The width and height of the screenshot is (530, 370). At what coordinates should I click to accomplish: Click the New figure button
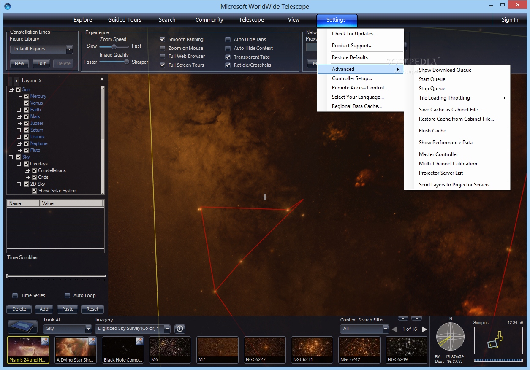click(19, 63)
